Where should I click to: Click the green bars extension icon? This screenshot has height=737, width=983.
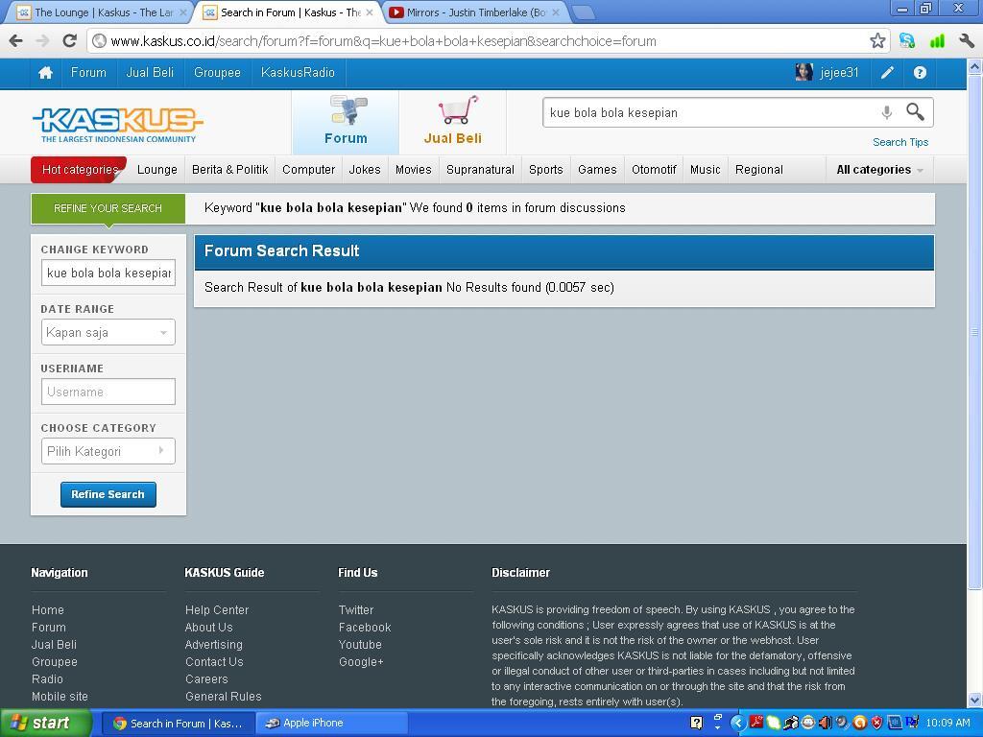(x=937, y=41)
